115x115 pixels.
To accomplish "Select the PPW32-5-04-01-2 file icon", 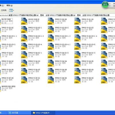I will [51, 55].
